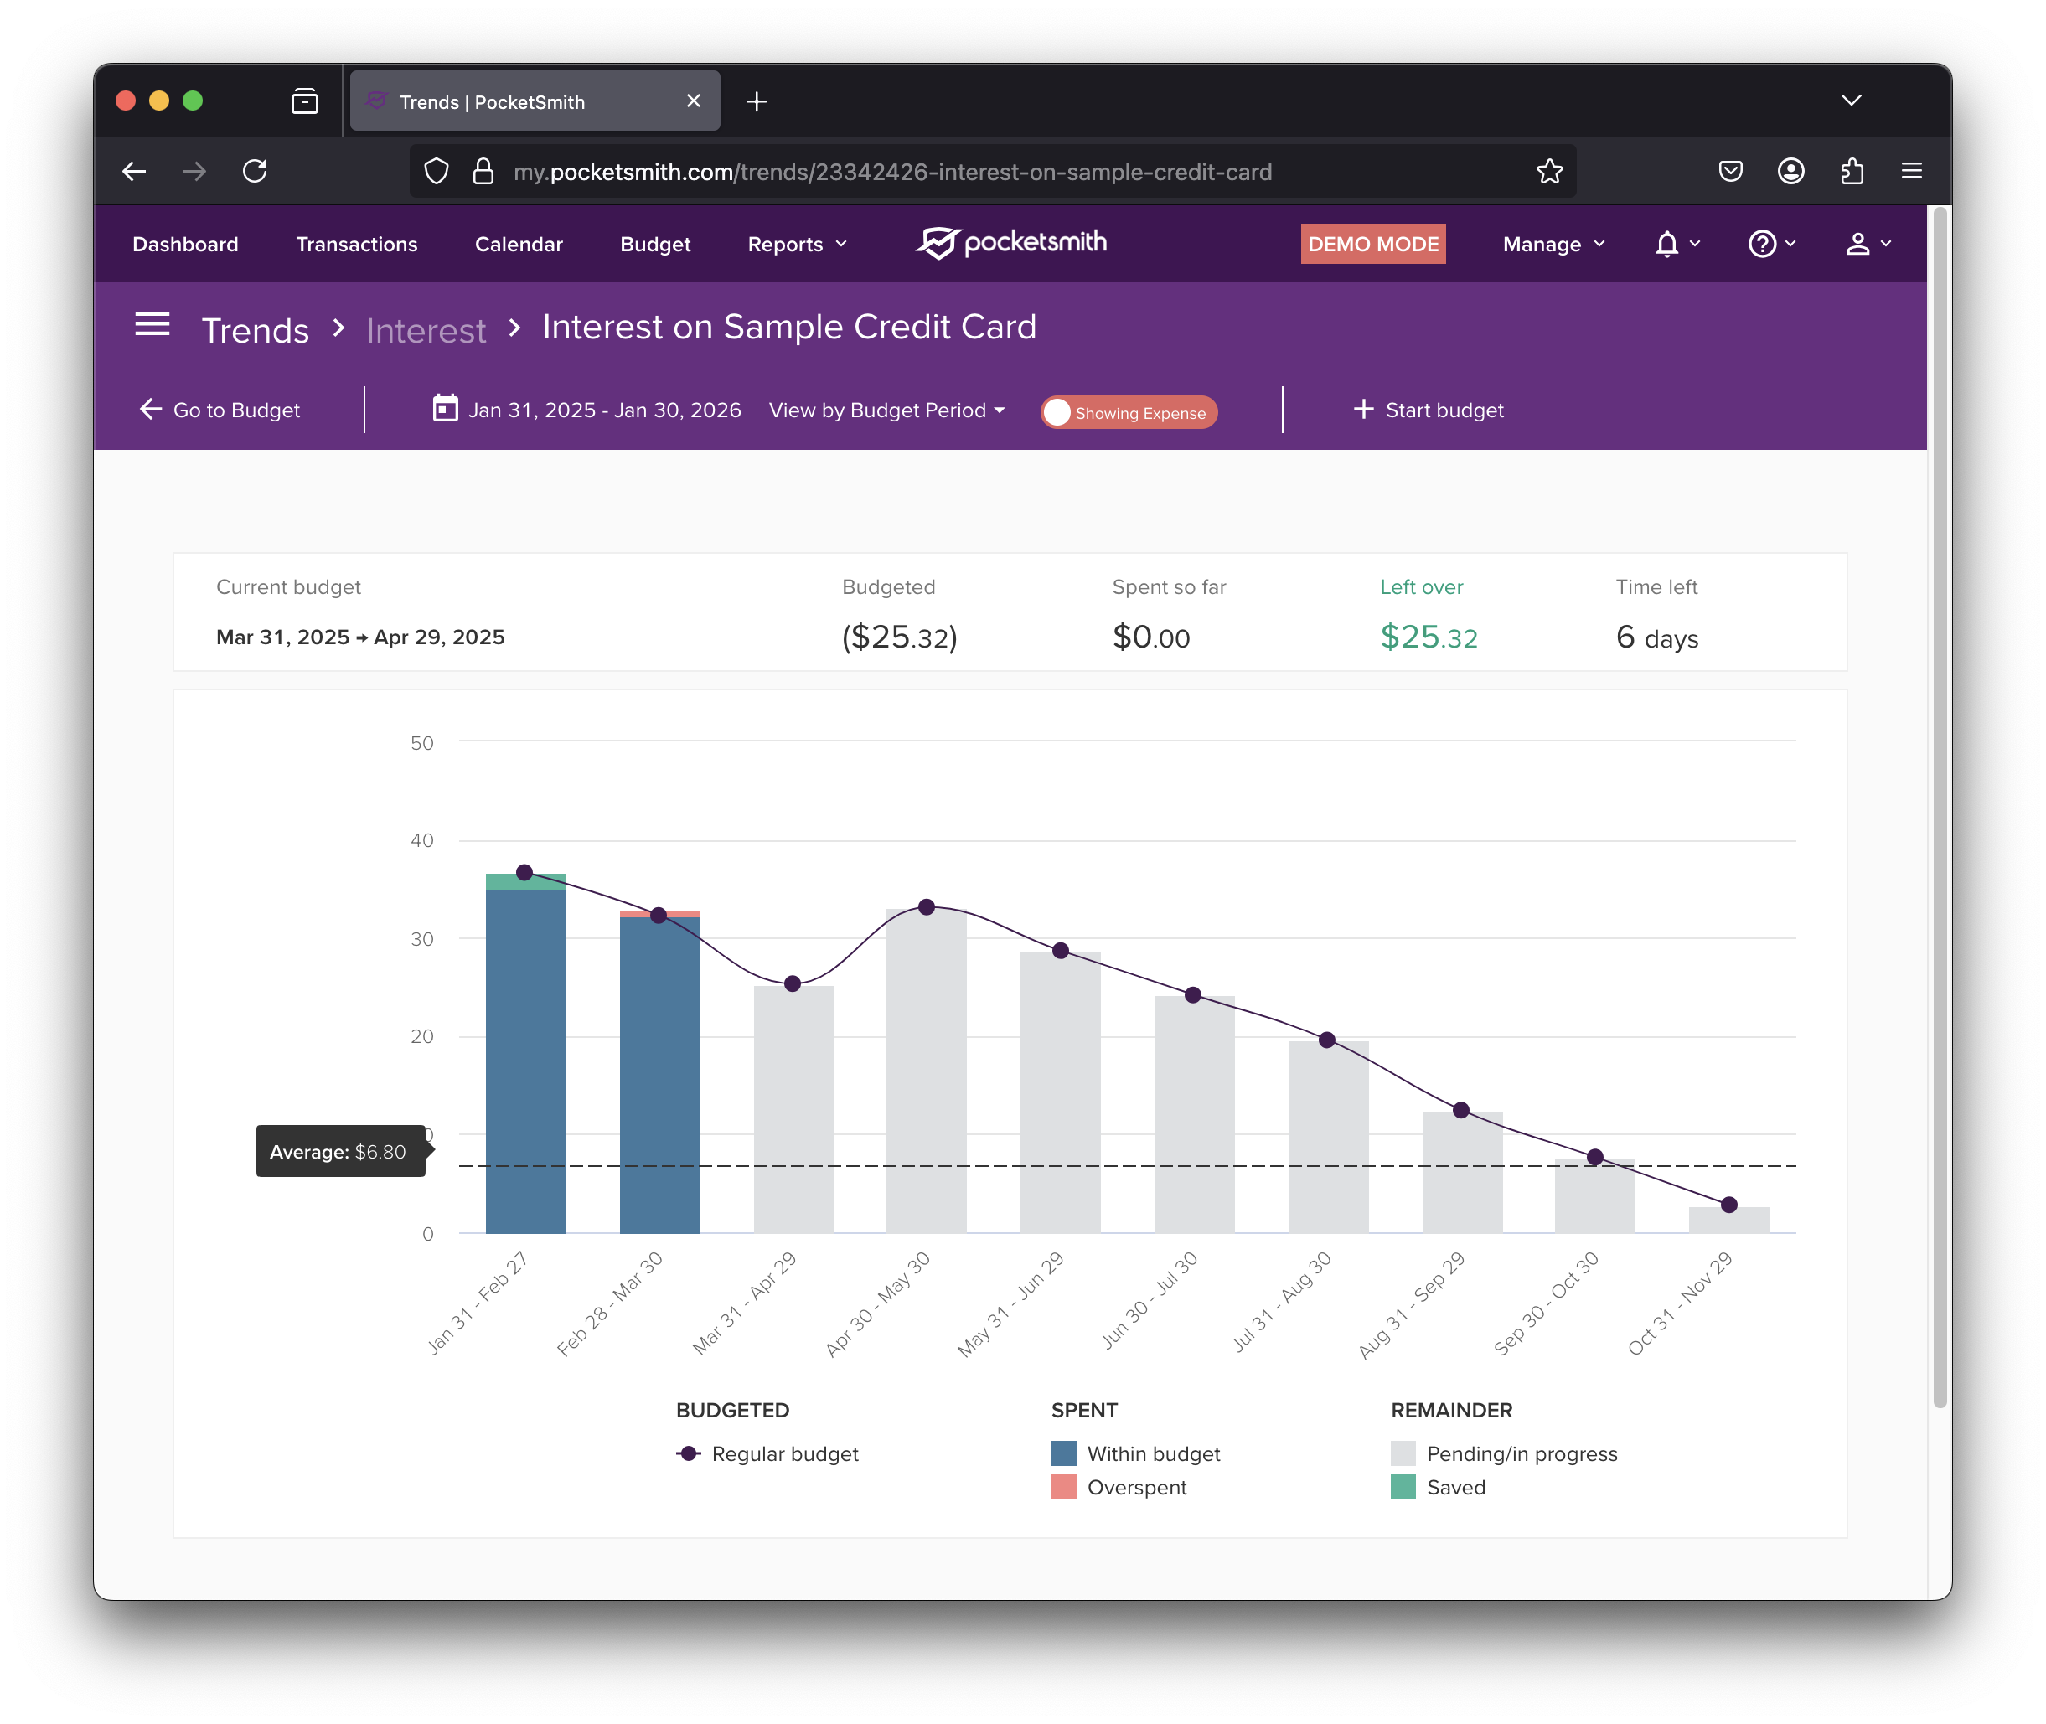
Task: Click the PocketSmith logo
Action: [x=1010, y=242]
